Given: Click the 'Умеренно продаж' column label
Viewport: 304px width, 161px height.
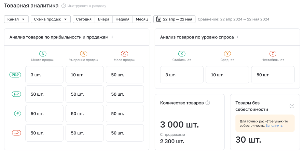Looking at the screenshot, I should coord(84,60).
